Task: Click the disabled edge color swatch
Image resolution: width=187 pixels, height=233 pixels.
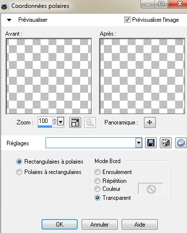Action: (x=151, y=189)
